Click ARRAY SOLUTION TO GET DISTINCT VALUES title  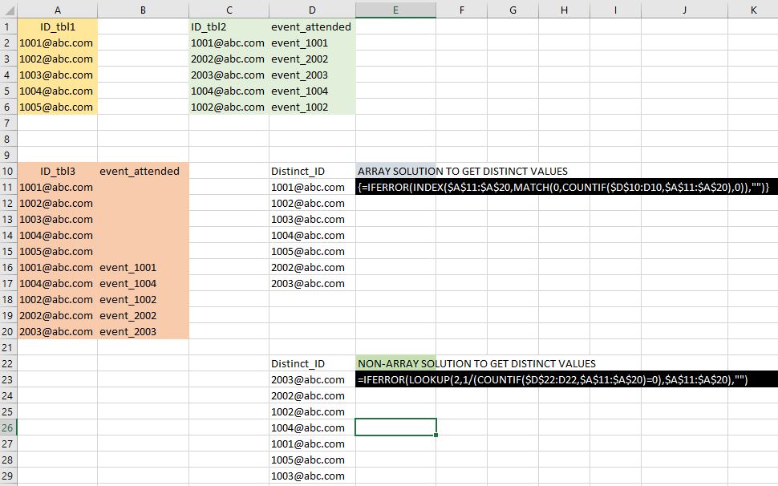[463, 171]
